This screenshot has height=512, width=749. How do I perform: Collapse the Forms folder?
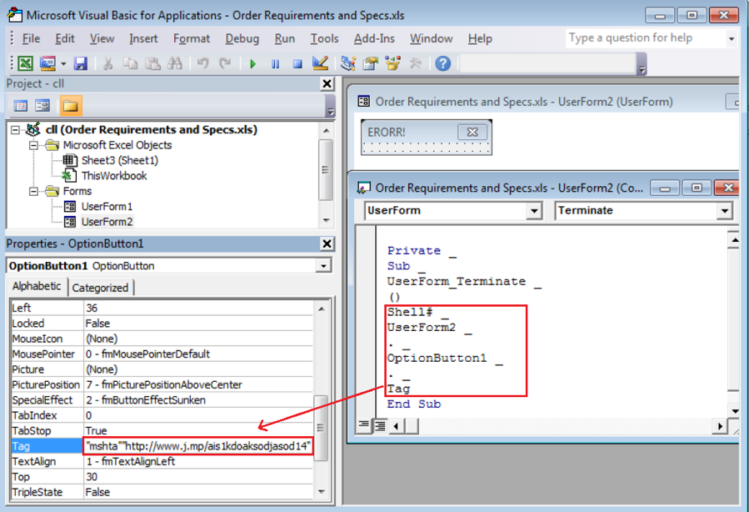(33, 191)
